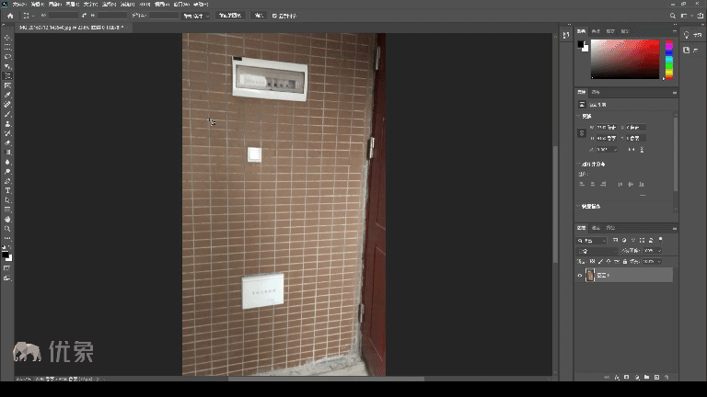Open the blend mode dropdown in Layers panel
Screen dimensions: 707x397
[x=597, y=251]
